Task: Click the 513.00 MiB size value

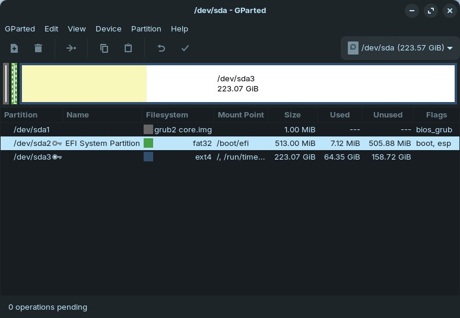Action: coord(295,144)
